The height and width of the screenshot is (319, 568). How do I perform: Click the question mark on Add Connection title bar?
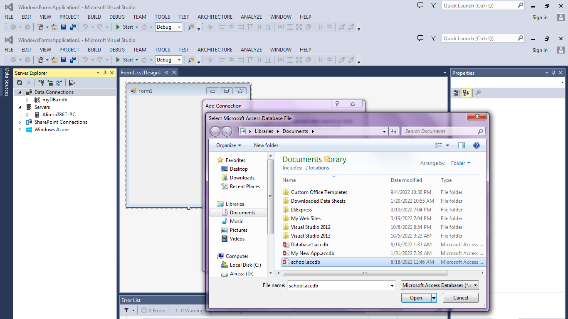pos(337,104)
